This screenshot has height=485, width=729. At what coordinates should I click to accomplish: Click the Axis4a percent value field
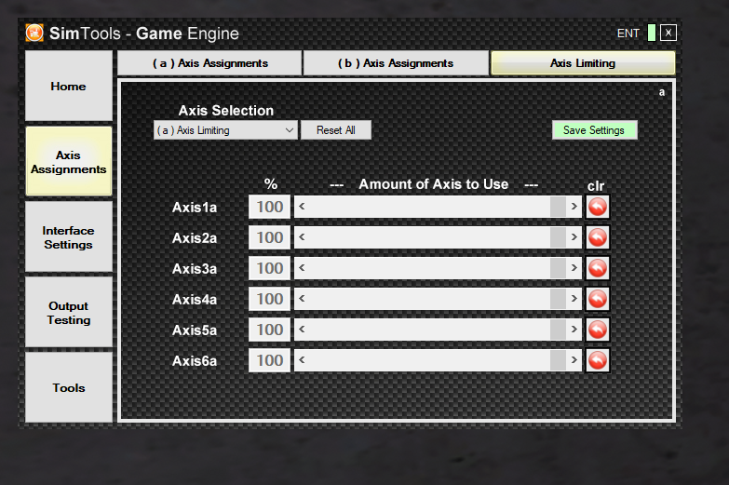(x=270, y=299)
